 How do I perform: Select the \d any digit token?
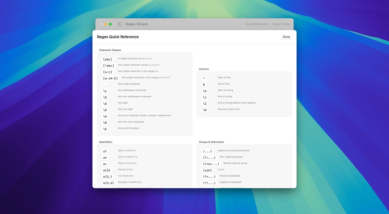pos(104,103)
